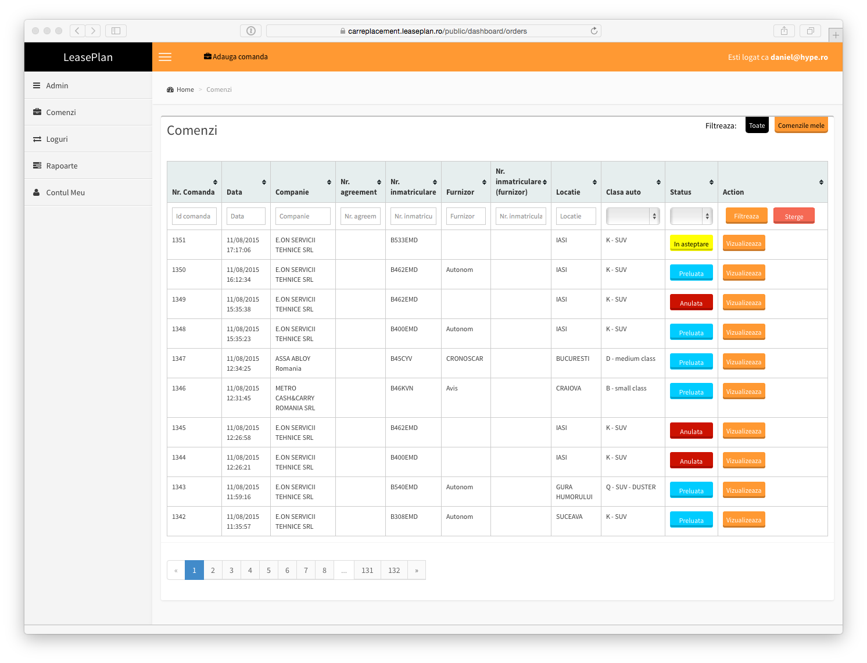867x663 pixels.
Task: Show all tabs using the tabs overview icon
Action: (x=810, y=31)
